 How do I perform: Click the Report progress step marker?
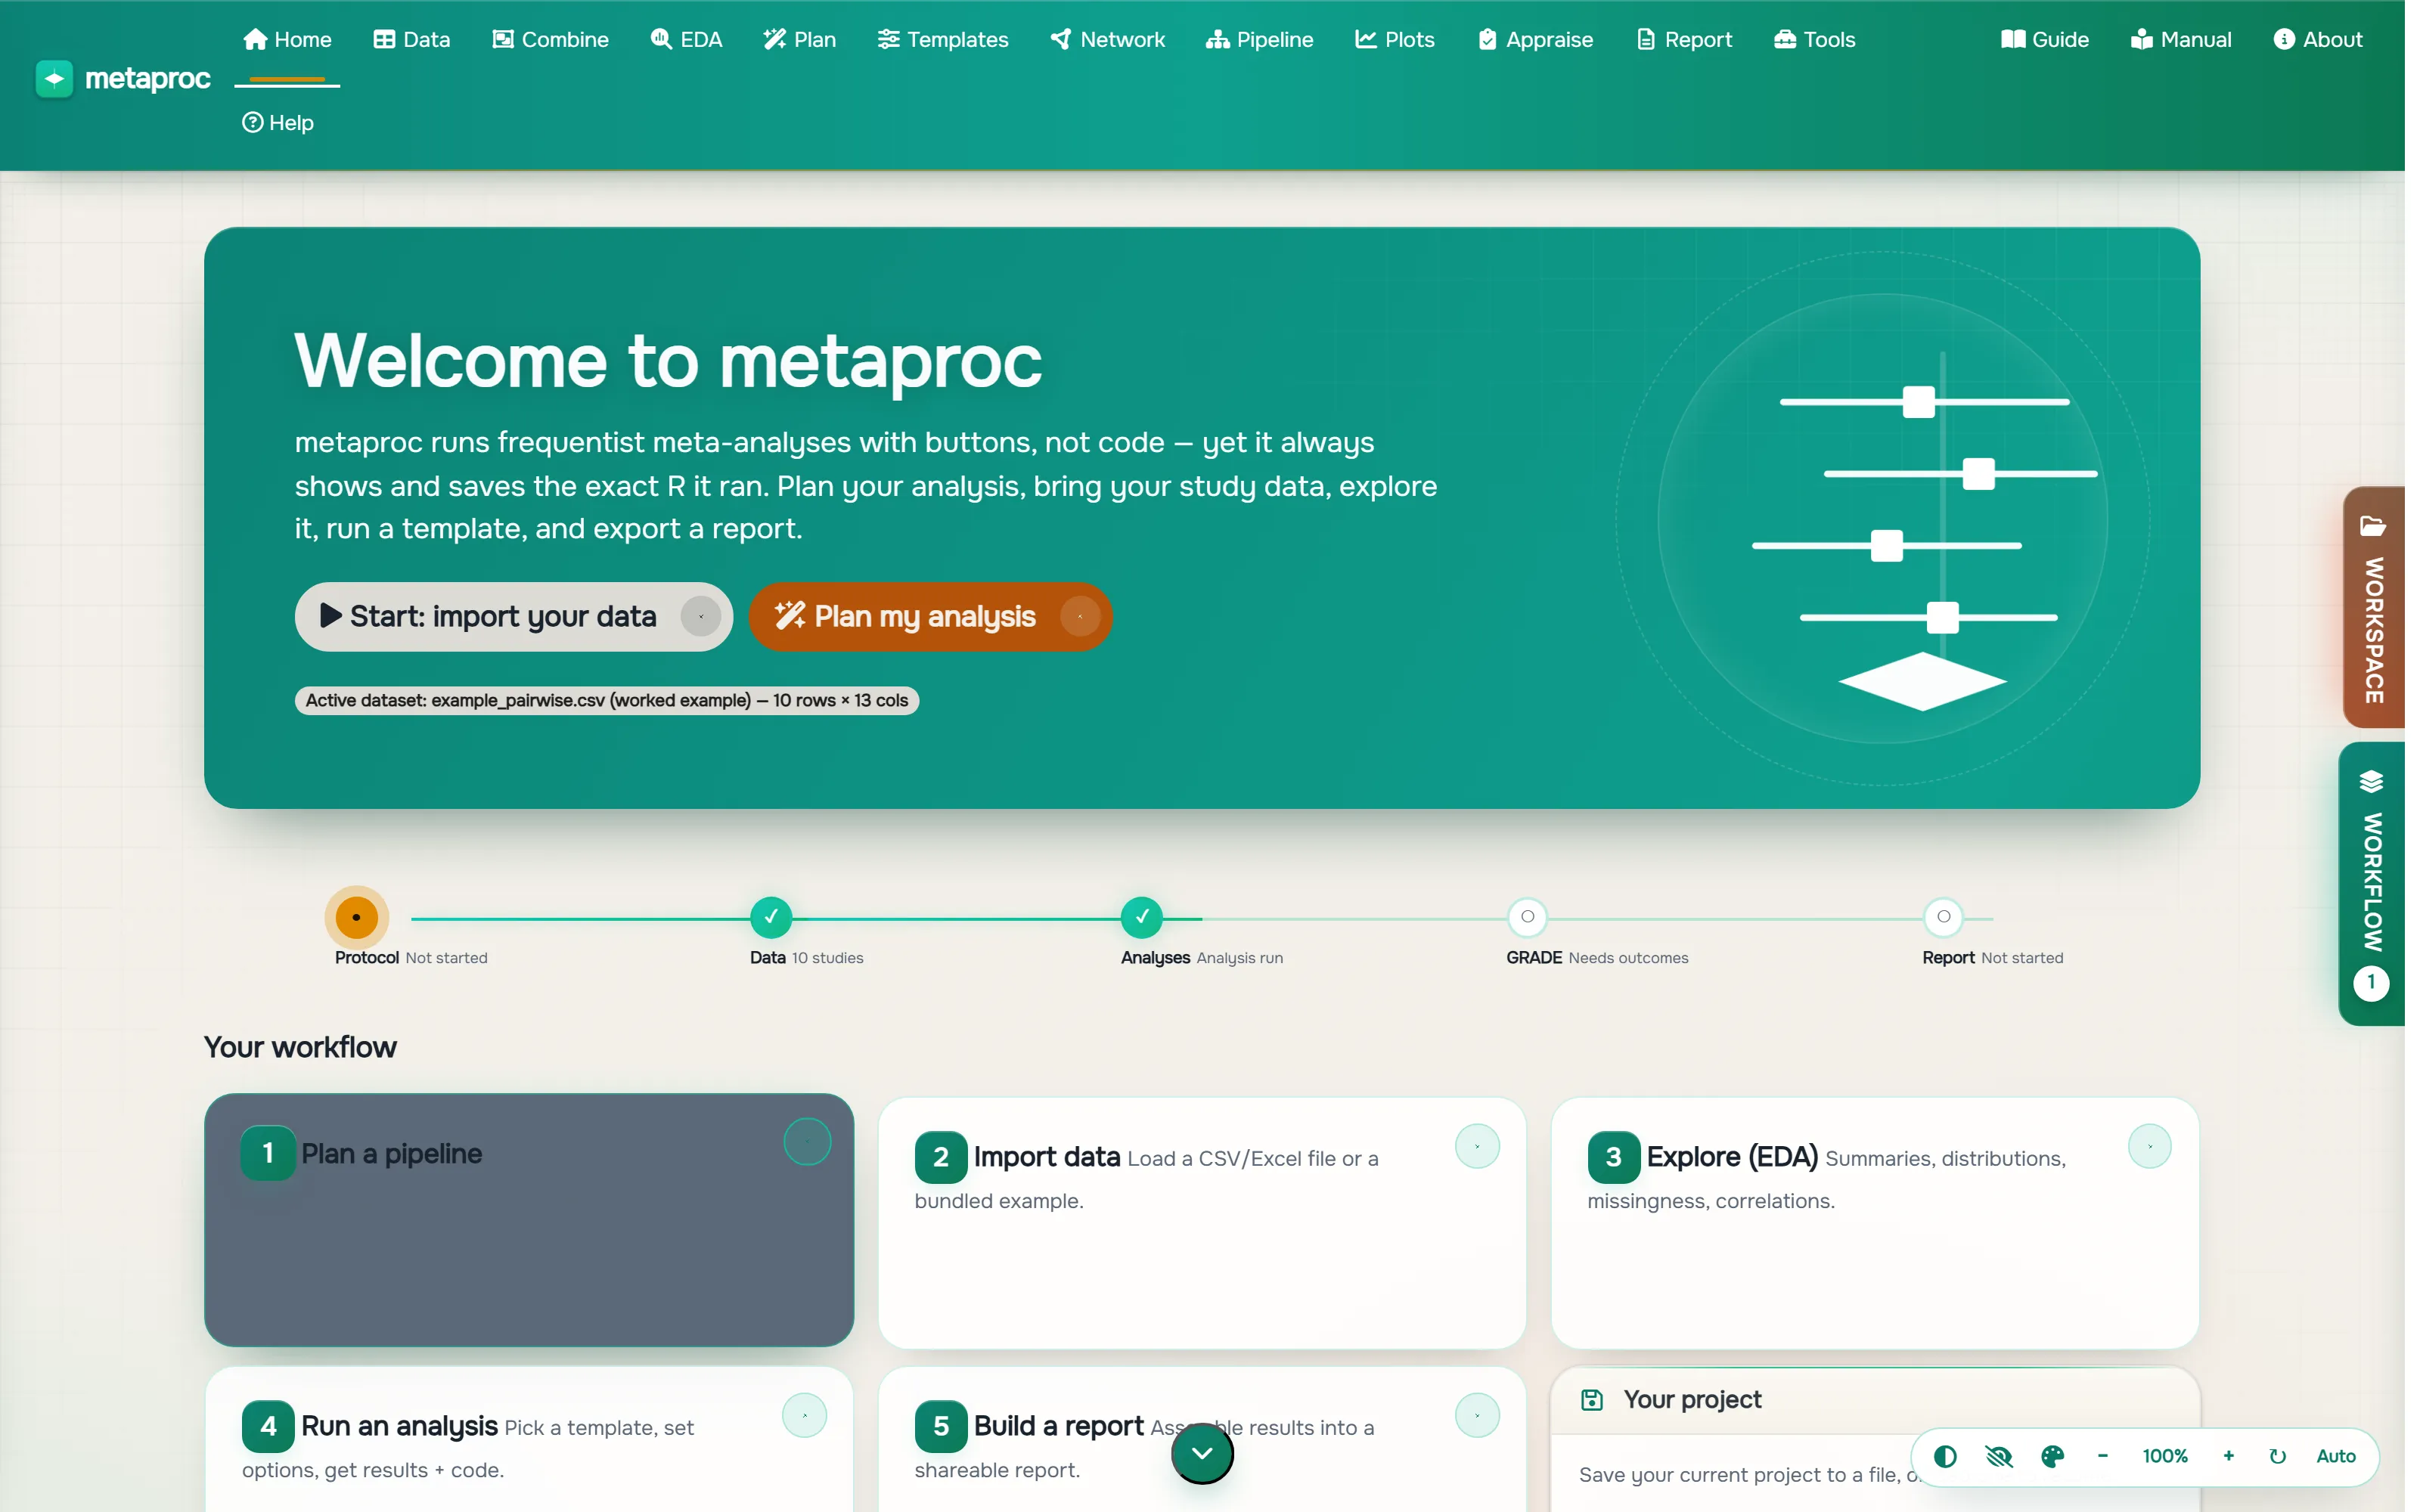point(1944,916)
